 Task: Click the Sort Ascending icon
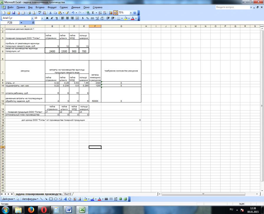coord(100,13)
